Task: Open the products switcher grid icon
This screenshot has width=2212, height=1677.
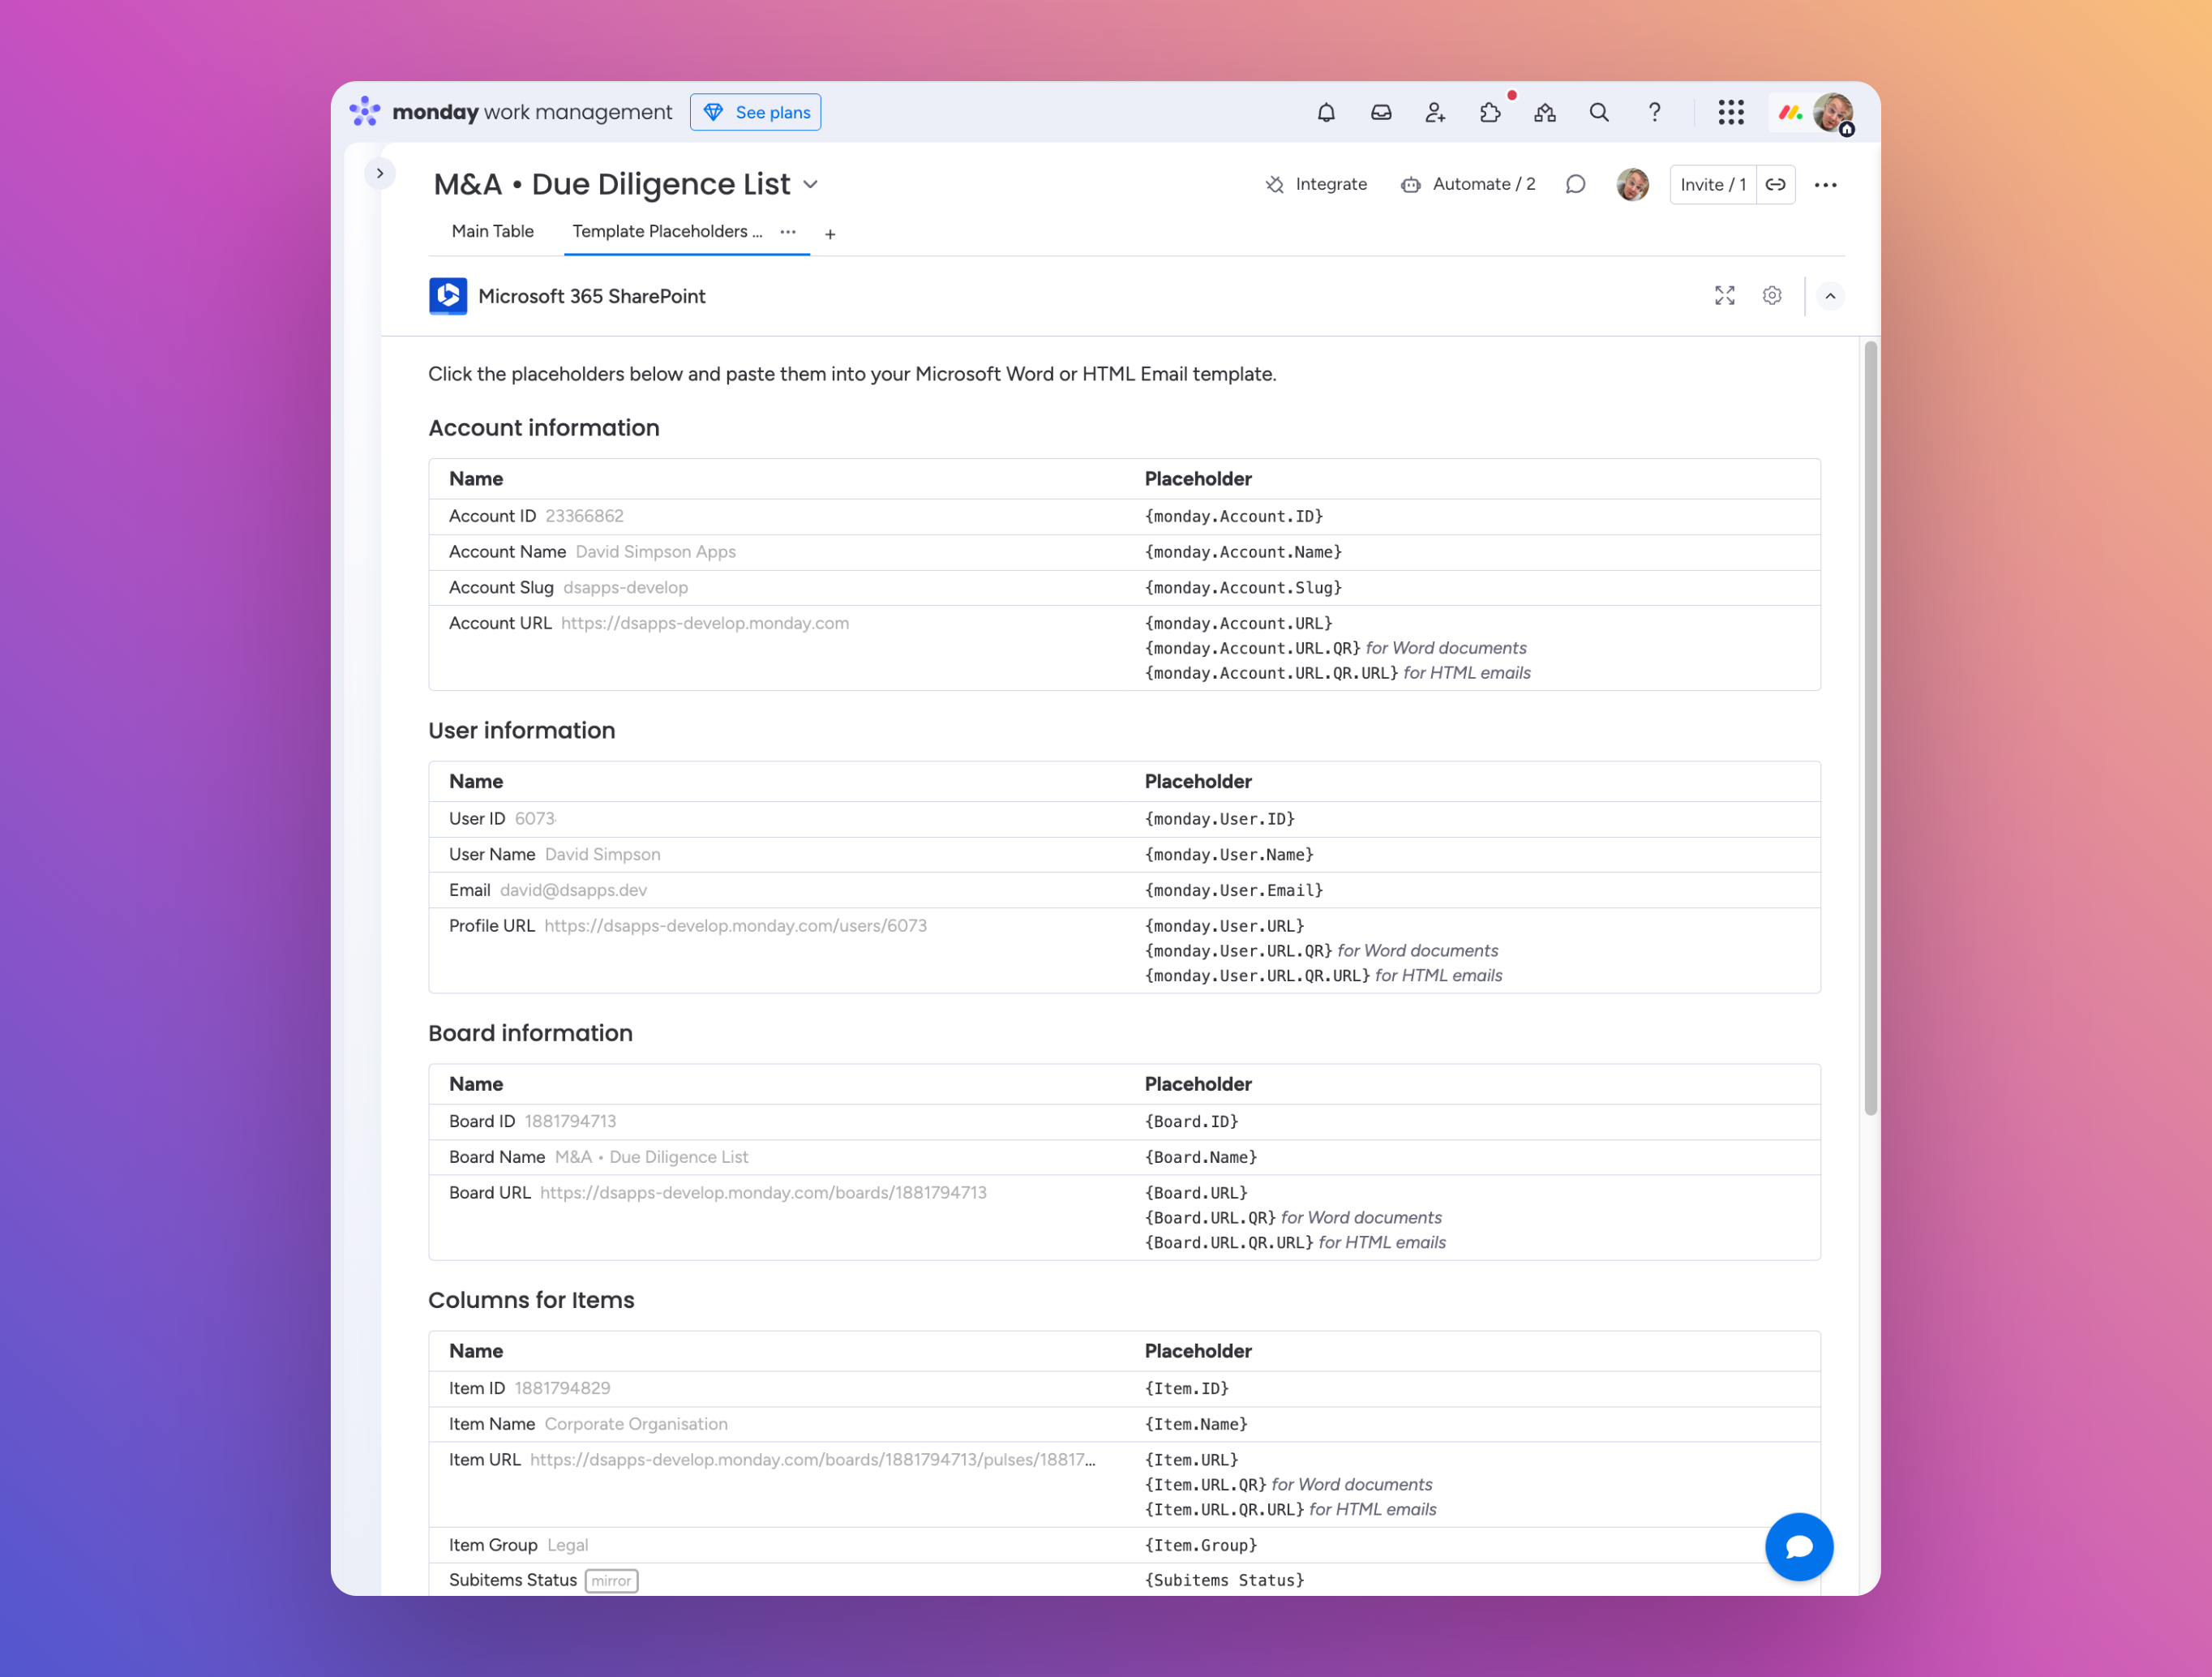Action: click(1731, 112)
